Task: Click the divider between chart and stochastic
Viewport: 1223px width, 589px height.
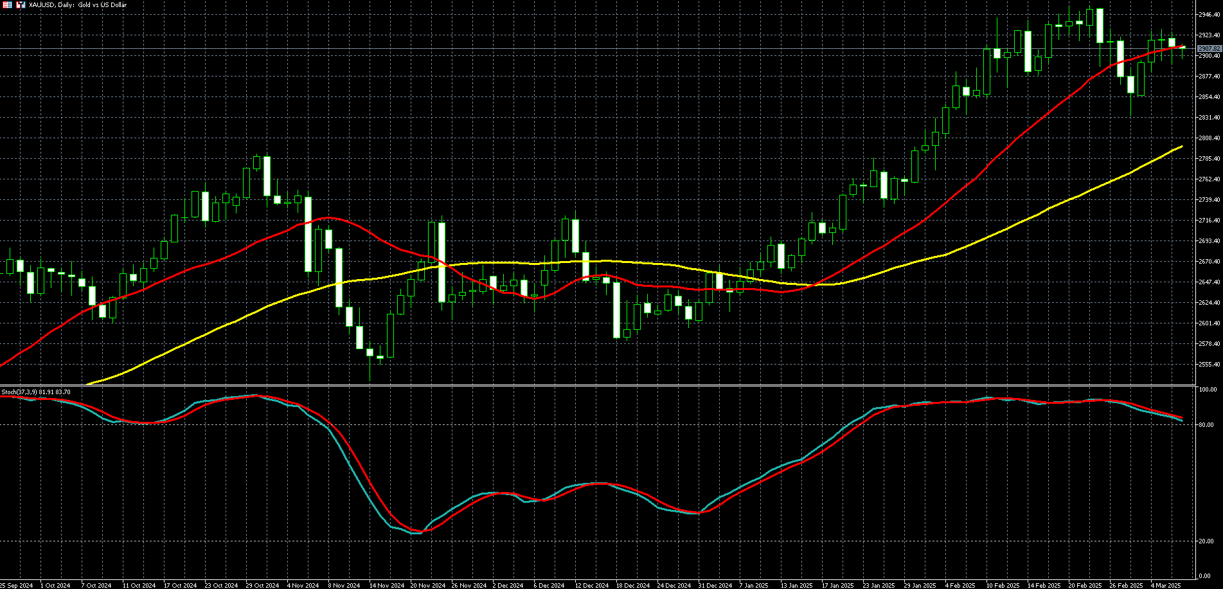Action: coord(598,386)
